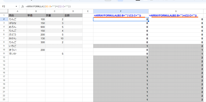This screenshot has height=102, width=206.
Task: Click cell C5 with quantity 4
Action: (x=55, y=31)
